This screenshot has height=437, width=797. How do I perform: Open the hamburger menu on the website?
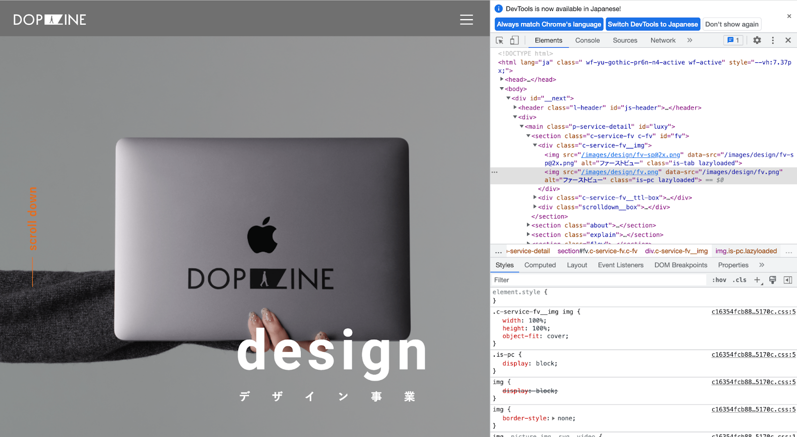[466, 19]
